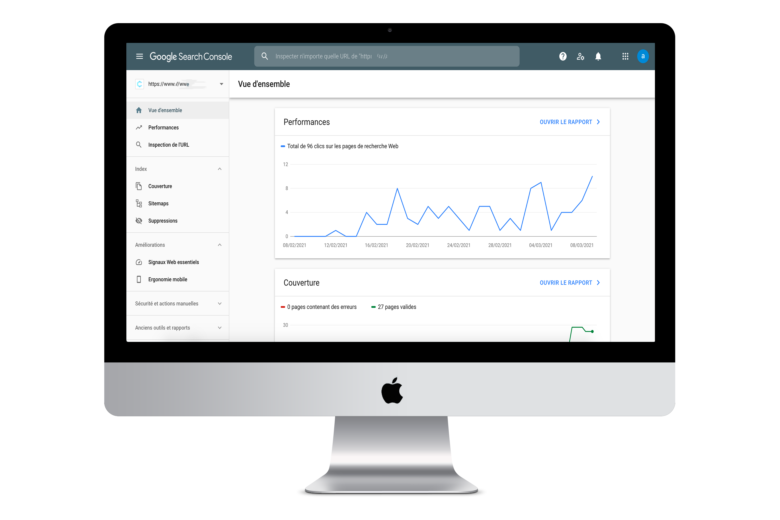
Task: Click the Signaux Web essentiels icon
Action: [139, 262]
